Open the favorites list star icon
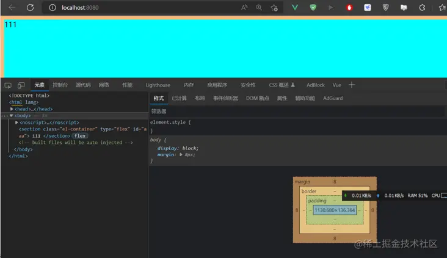This screenshot has width=447, height=258. coord(442,7)
